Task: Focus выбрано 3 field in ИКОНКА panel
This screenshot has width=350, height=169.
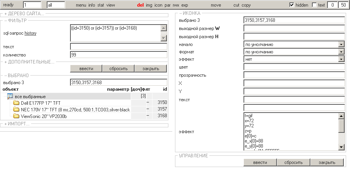Action: tap(294, 20)
